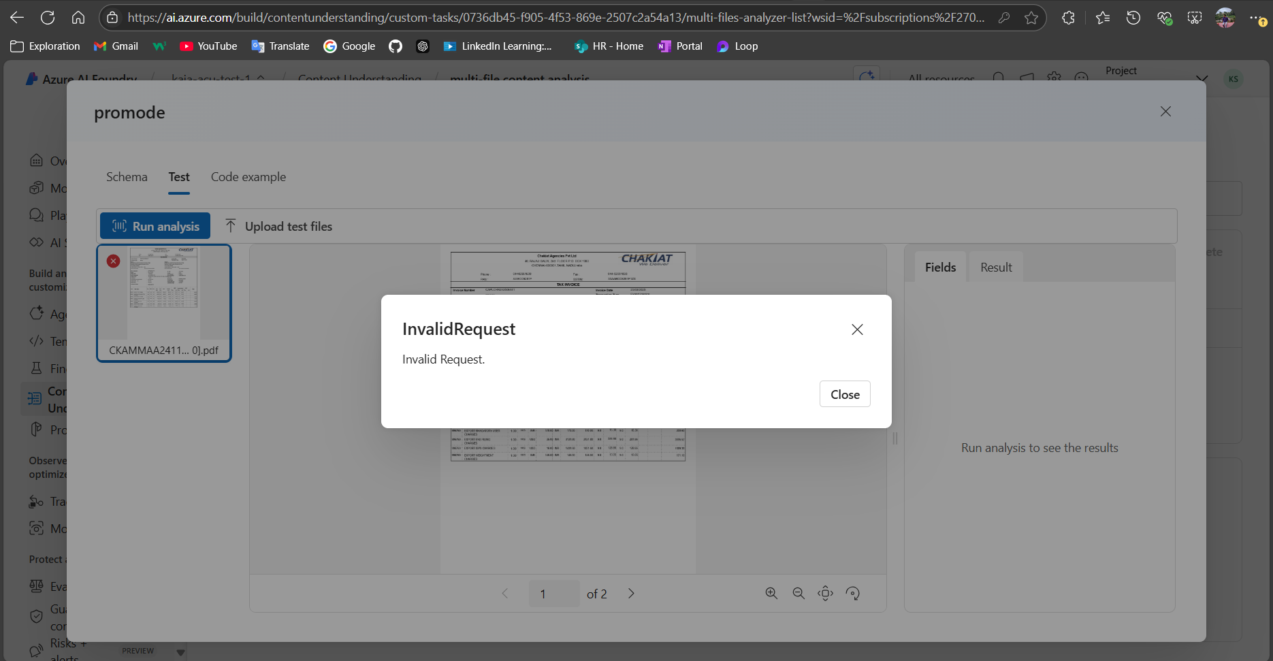
Task: Dismiss InvalidRequest dialog using X icon
Action: click(857, 329)
